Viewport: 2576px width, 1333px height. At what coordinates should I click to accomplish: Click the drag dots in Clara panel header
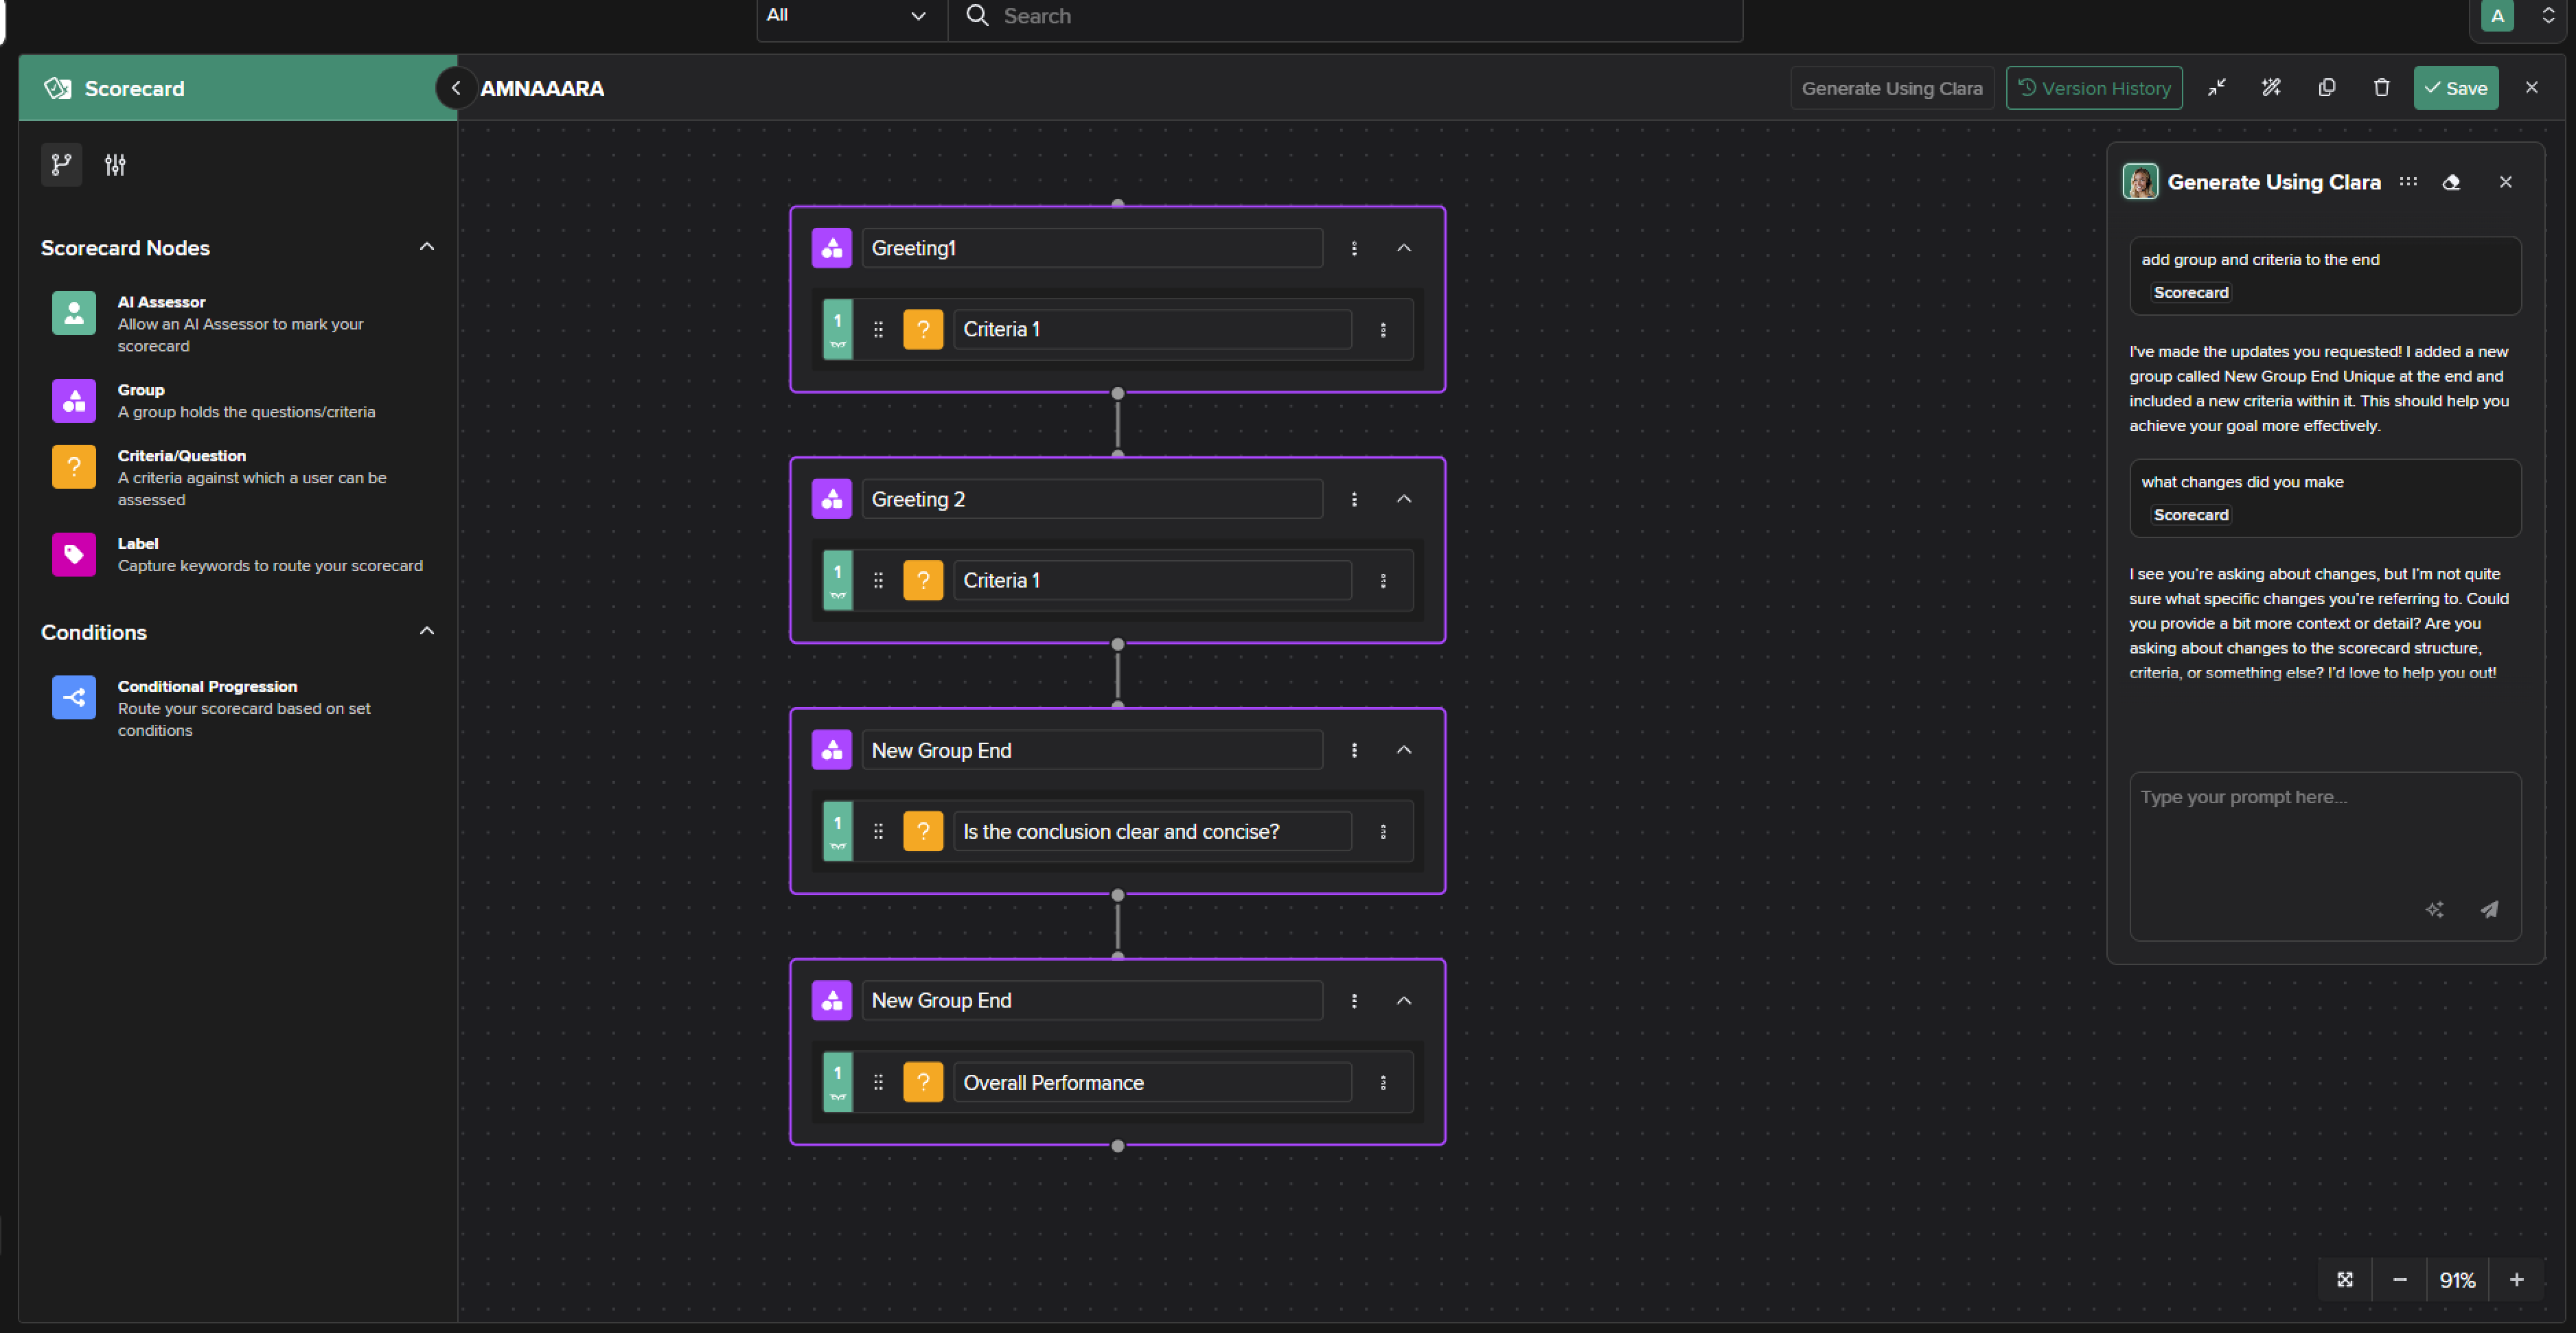2409,182
